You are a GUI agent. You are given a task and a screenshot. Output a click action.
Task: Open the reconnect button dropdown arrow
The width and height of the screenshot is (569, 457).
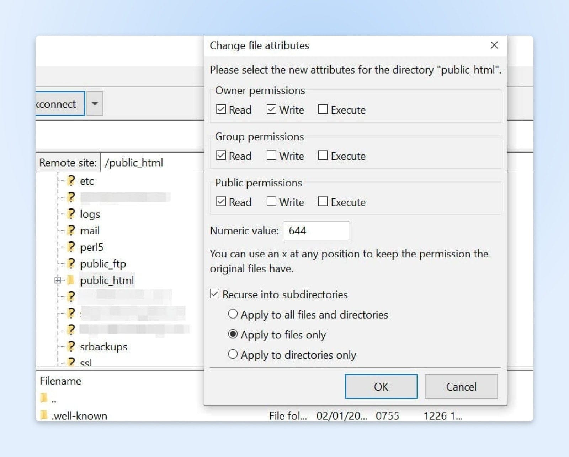click(95, 104)
